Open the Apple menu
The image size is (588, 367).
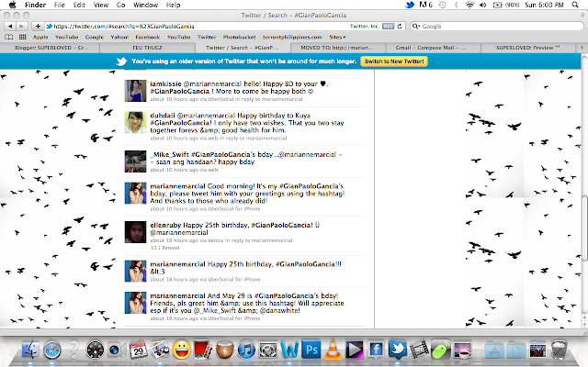pos(12,5)
